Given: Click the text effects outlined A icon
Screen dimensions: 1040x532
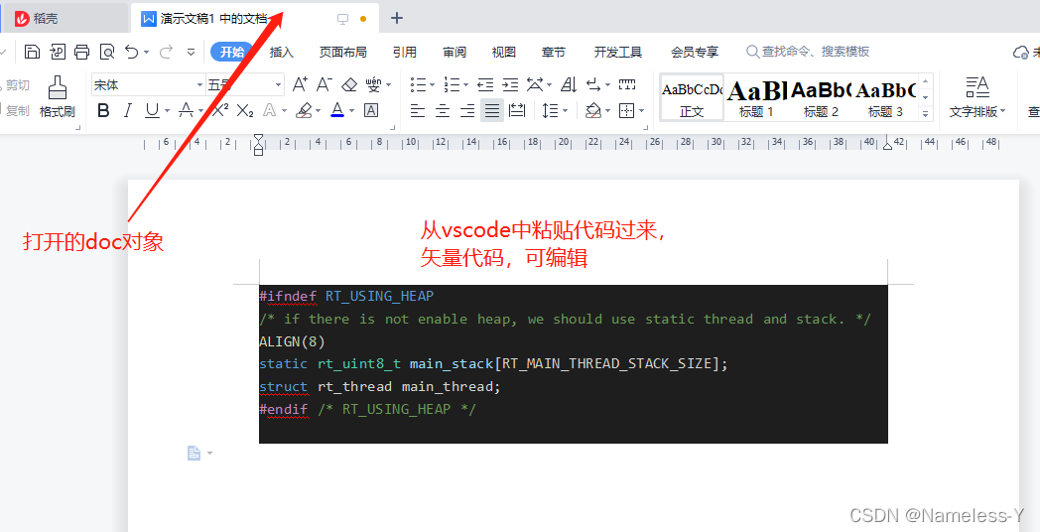Looking at the screenshot, I should 269,111.
